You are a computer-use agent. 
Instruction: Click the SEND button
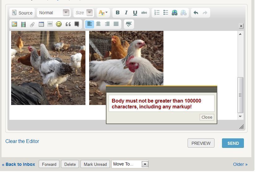(233, 143)
